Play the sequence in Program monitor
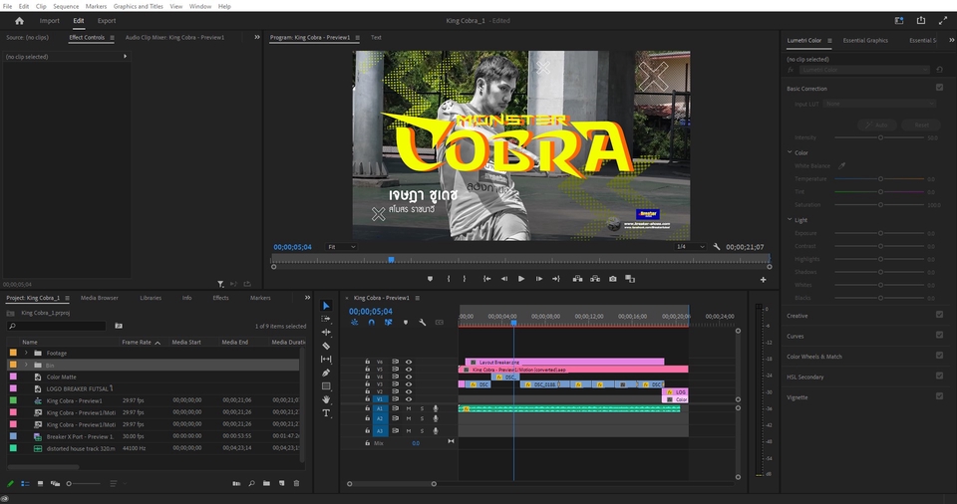Image resolution: width=957 pixels, height=504 pixels. coord(521,279)
